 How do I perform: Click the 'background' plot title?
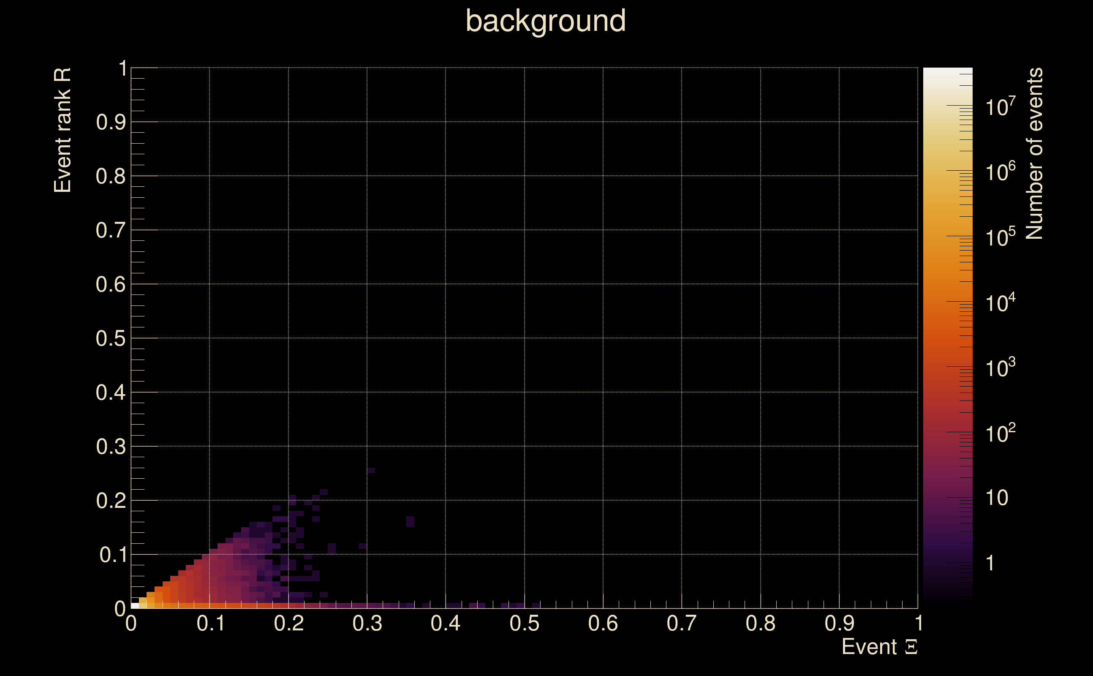click(x=545, y=21)
